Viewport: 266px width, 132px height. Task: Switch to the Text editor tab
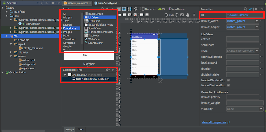pyautogui.click(x=81, y=130)
